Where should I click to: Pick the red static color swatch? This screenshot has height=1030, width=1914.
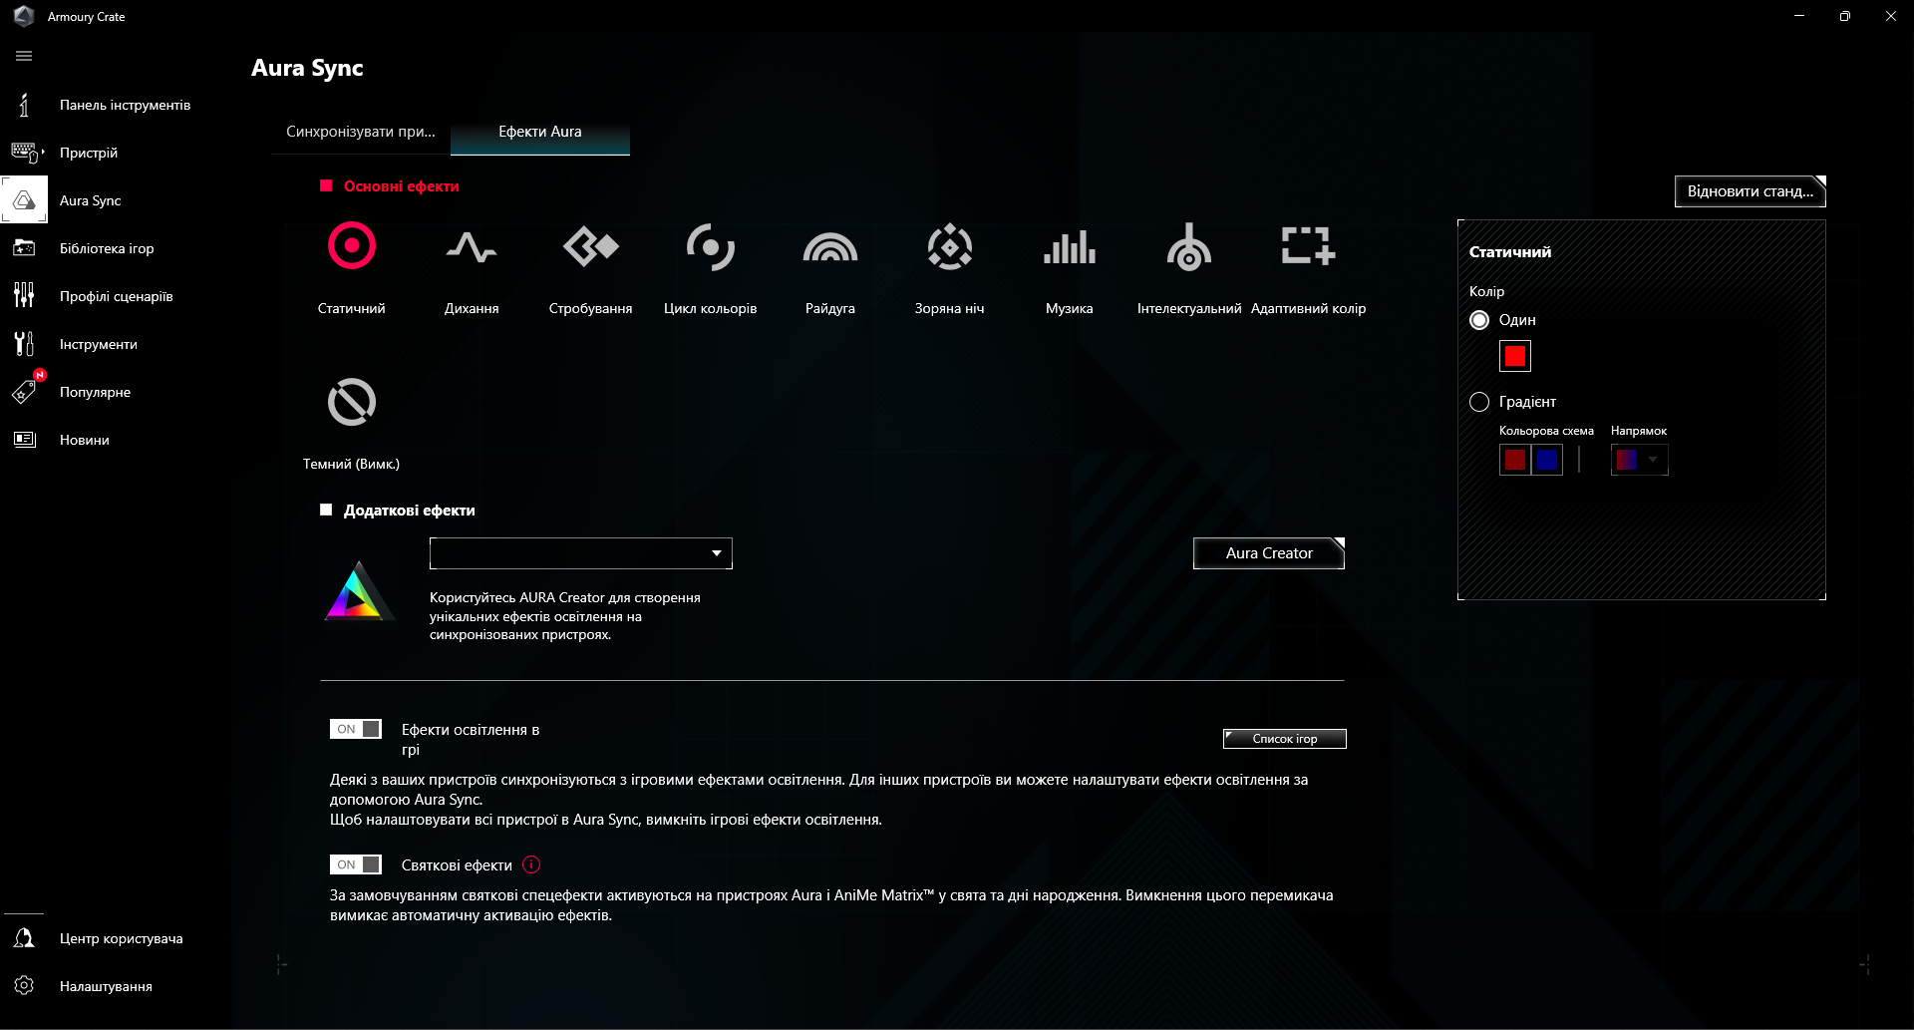click(1514, 356)
